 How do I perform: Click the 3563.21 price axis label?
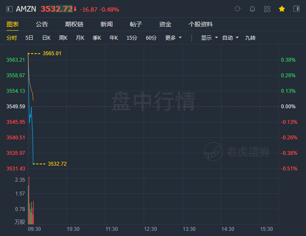tap(16, 60)
